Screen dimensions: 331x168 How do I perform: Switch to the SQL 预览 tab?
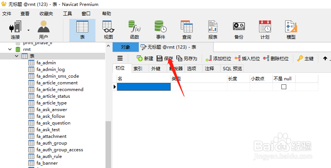coord(232,69)
